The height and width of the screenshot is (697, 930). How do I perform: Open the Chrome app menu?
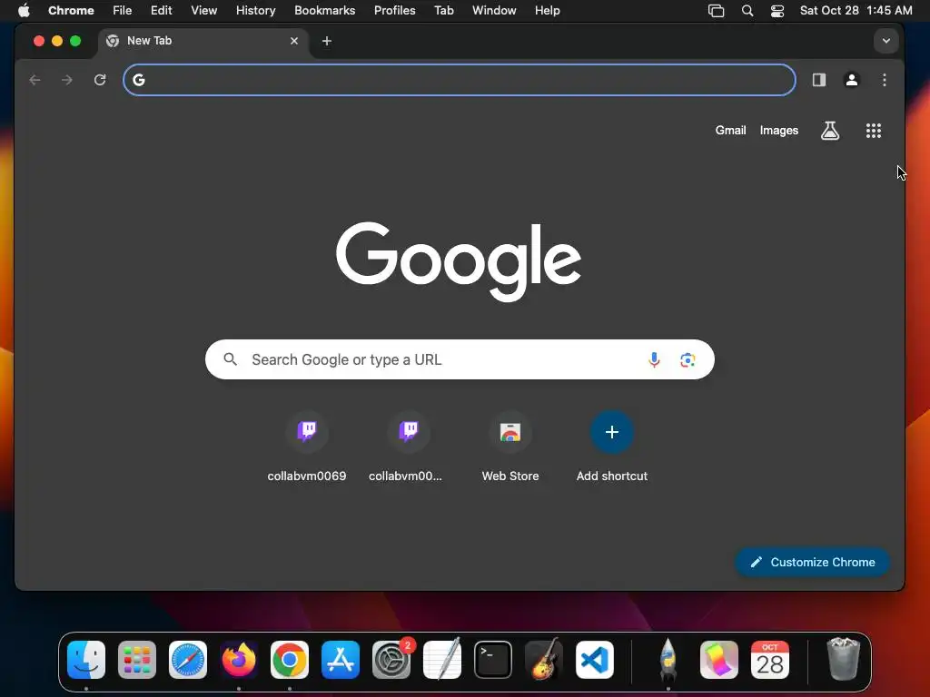pos(71,11)
